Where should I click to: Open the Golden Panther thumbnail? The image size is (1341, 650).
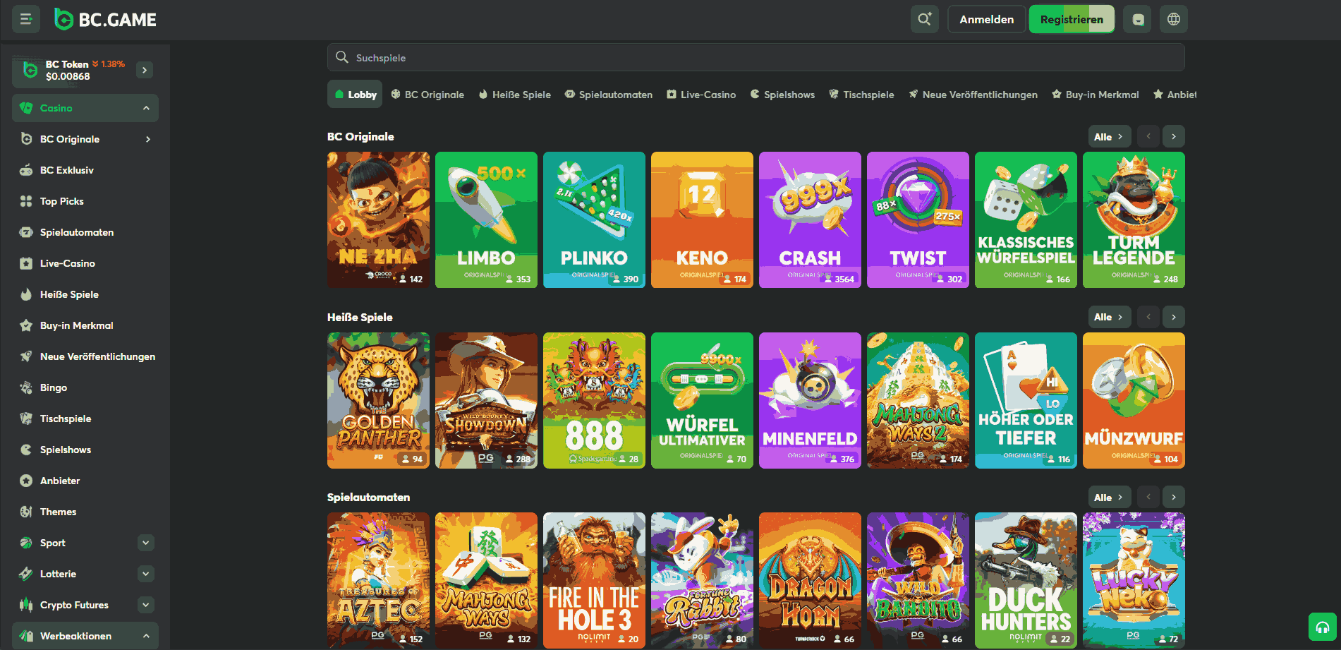click(x=378, y=400)
